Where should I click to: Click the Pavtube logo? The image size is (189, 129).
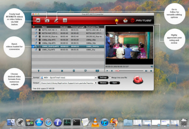tap(141, 21)
